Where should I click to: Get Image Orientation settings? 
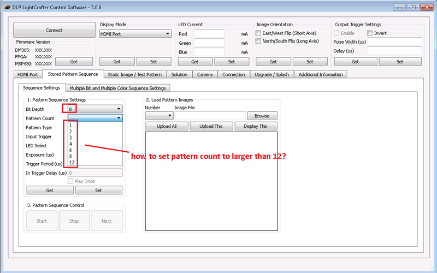point(273,62)
